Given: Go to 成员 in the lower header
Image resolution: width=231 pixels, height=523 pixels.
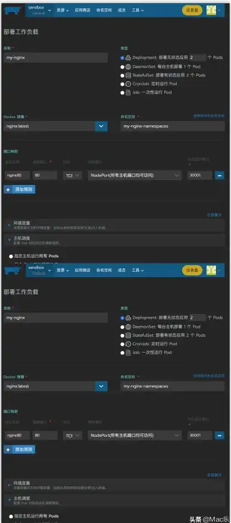Looking at the screenshot, I should pos(122,270).
